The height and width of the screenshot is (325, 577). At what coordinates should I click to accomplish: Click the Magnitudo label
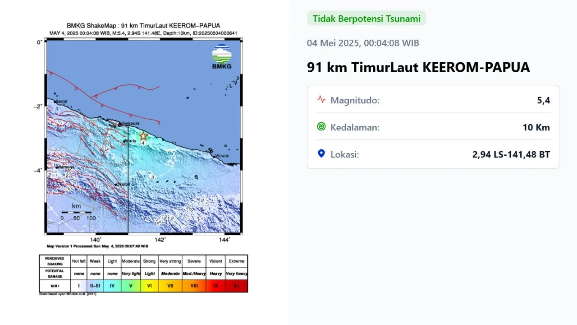355,100
